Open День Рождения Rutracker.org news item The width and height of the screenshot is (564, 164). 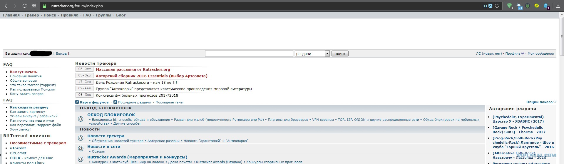136,83
